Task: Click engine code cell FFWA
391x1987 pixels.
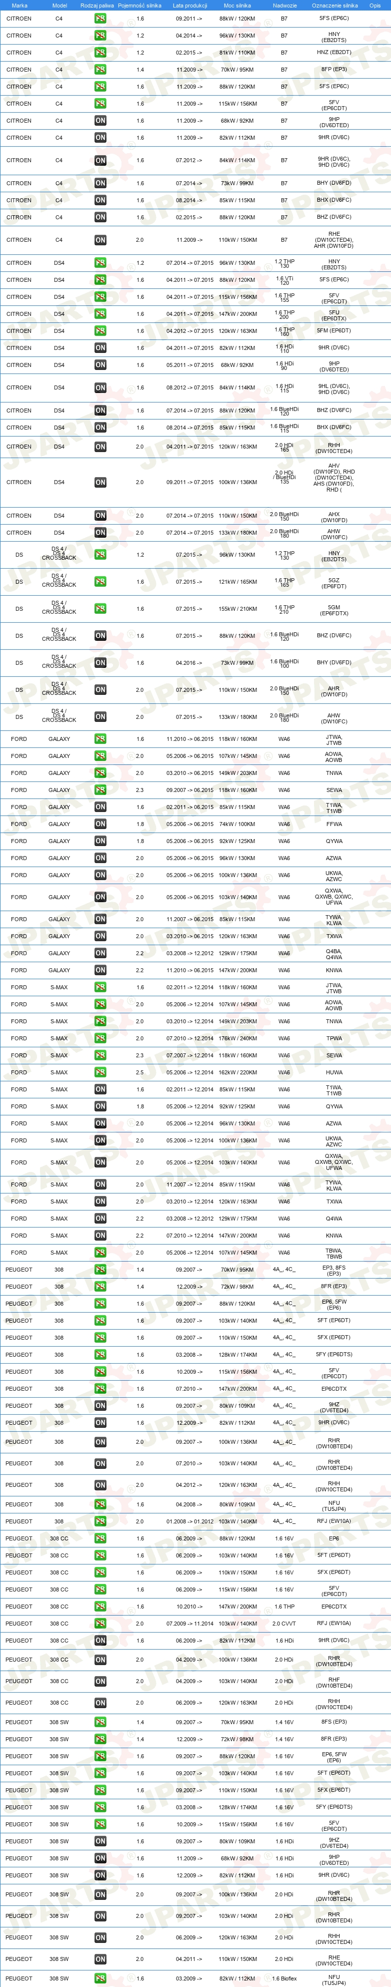Action: 334,824
